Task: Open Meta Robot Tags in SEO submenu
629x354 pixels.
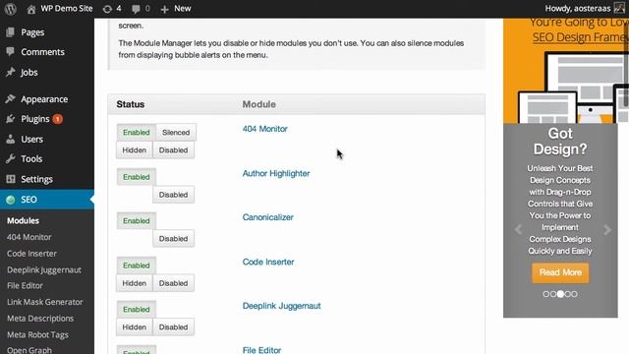Action: 37,334
